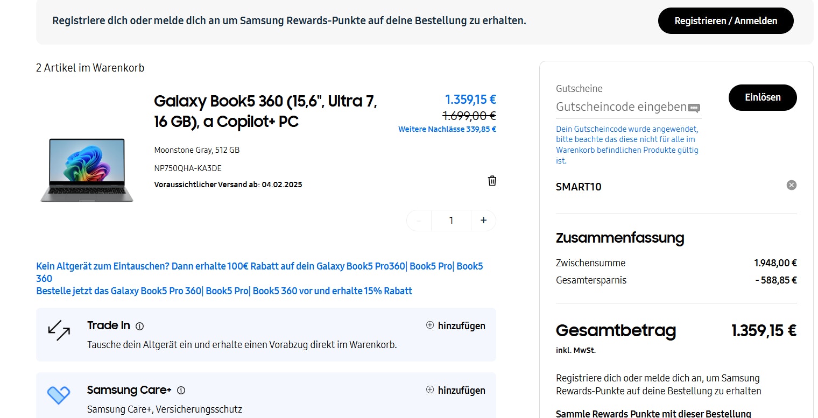
Task: Click the Weitere Nachlässe 339,85 € link
Action: click(x=447, y=129)
